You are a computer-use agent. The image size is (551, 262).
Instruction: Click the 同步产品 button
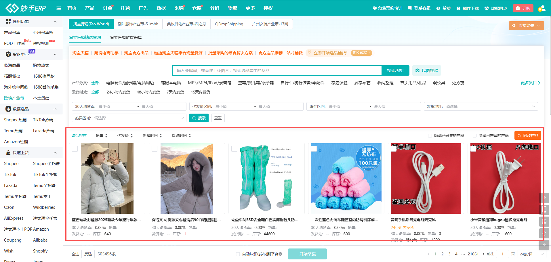pyautogui.click(x=528, y=135)
